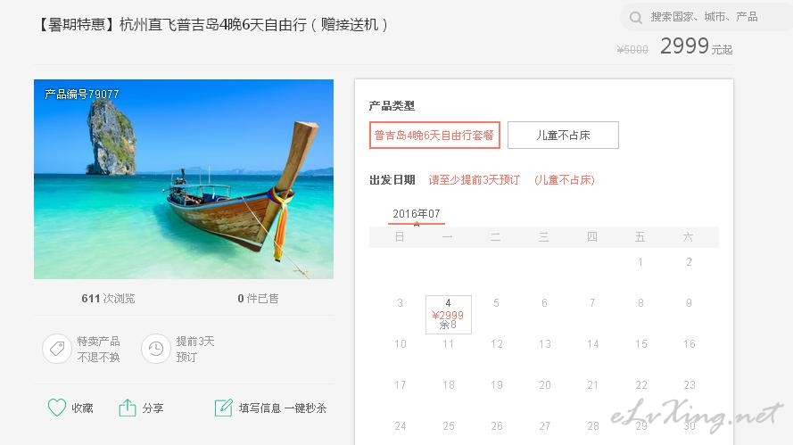Click the search input for 国家、城市、产品
The height and width of the screenshot is (445, 793).
(x=704, y=17)
